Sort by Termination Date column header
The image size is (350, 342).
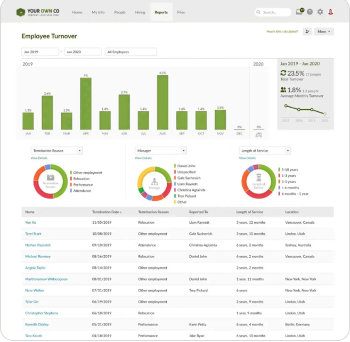tap(106, 212)
